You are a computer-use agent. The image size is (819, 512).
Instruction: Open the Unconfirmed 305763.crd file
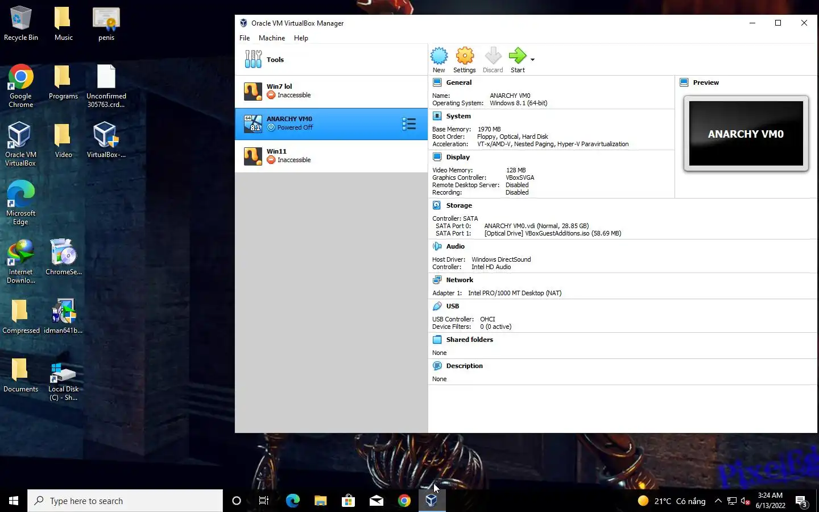[x=106, y=86]
